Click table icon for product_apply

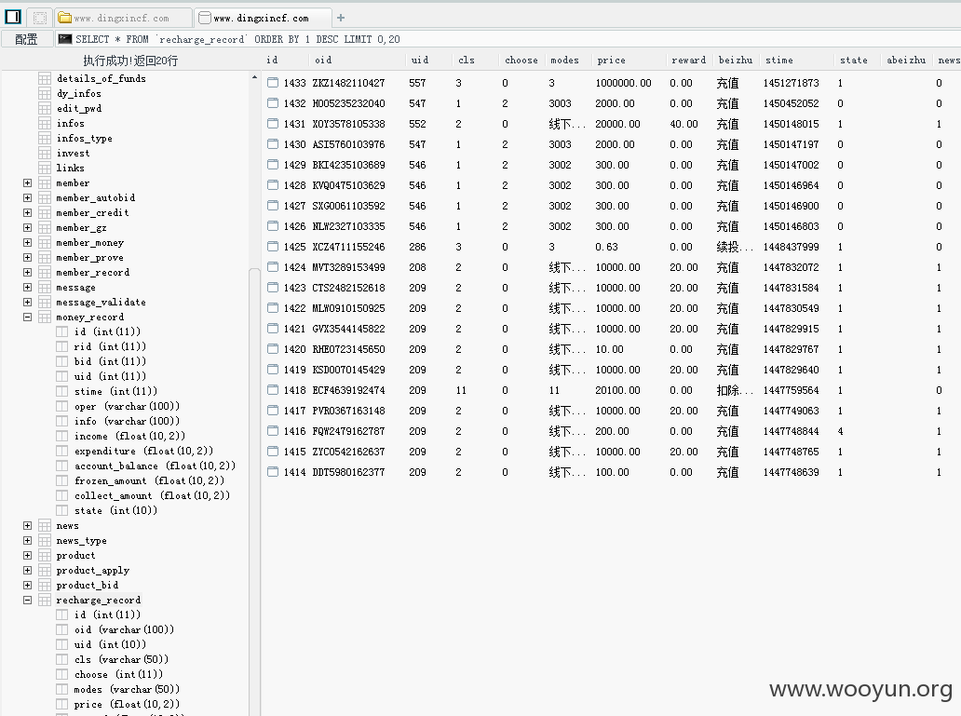[x=45, y=570]
